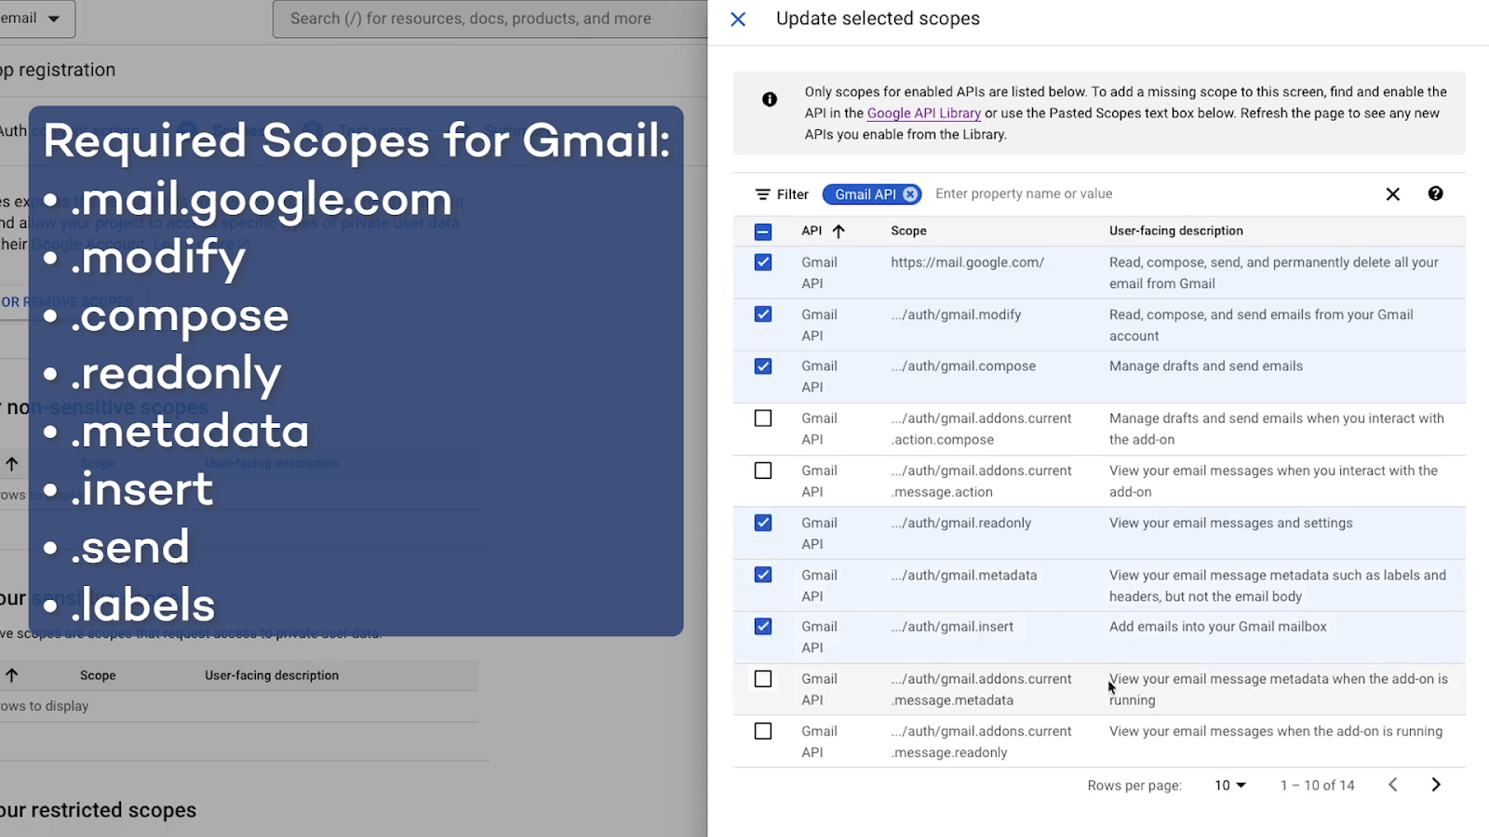Image resolution: width=1489 pixels, height=837 pixels.
Task: Go to the previous page of scopes
Action: [x=1393, y=785]
